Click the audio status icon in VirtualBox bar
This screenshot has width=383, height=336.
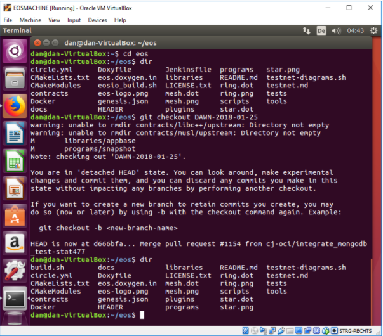263,331
